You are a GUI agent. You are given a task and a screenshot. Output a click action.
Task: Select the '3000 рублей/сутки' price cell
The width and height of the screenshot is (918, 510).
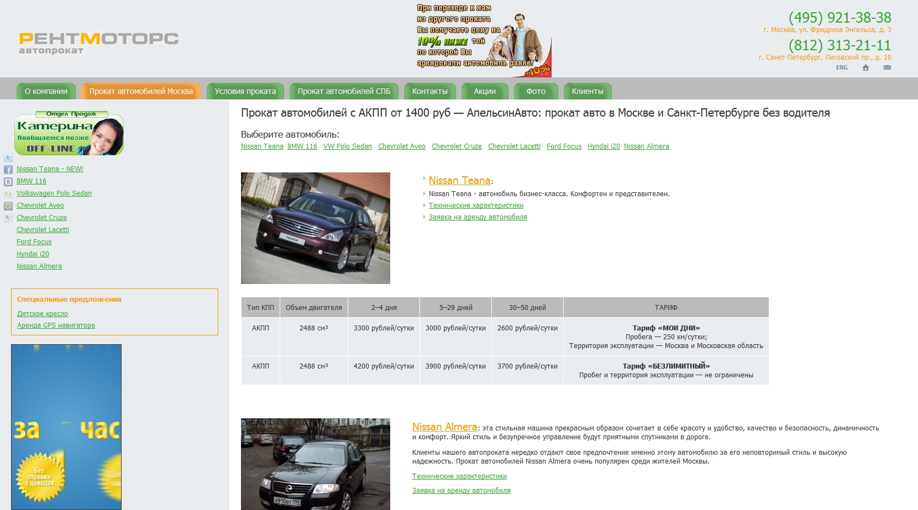coord(456,337)
